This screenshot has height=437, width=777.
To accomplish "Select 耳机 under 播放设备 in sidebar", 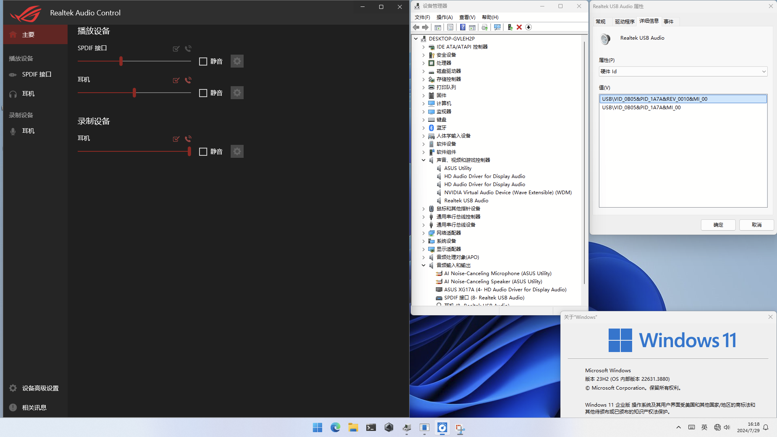I will (x=28, y=93).
